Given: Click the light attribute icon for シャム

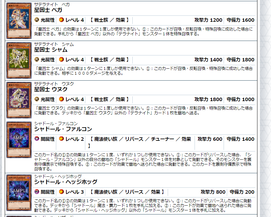Looking at the screenshot, I should pyautogui.click(x=37, y=60).
